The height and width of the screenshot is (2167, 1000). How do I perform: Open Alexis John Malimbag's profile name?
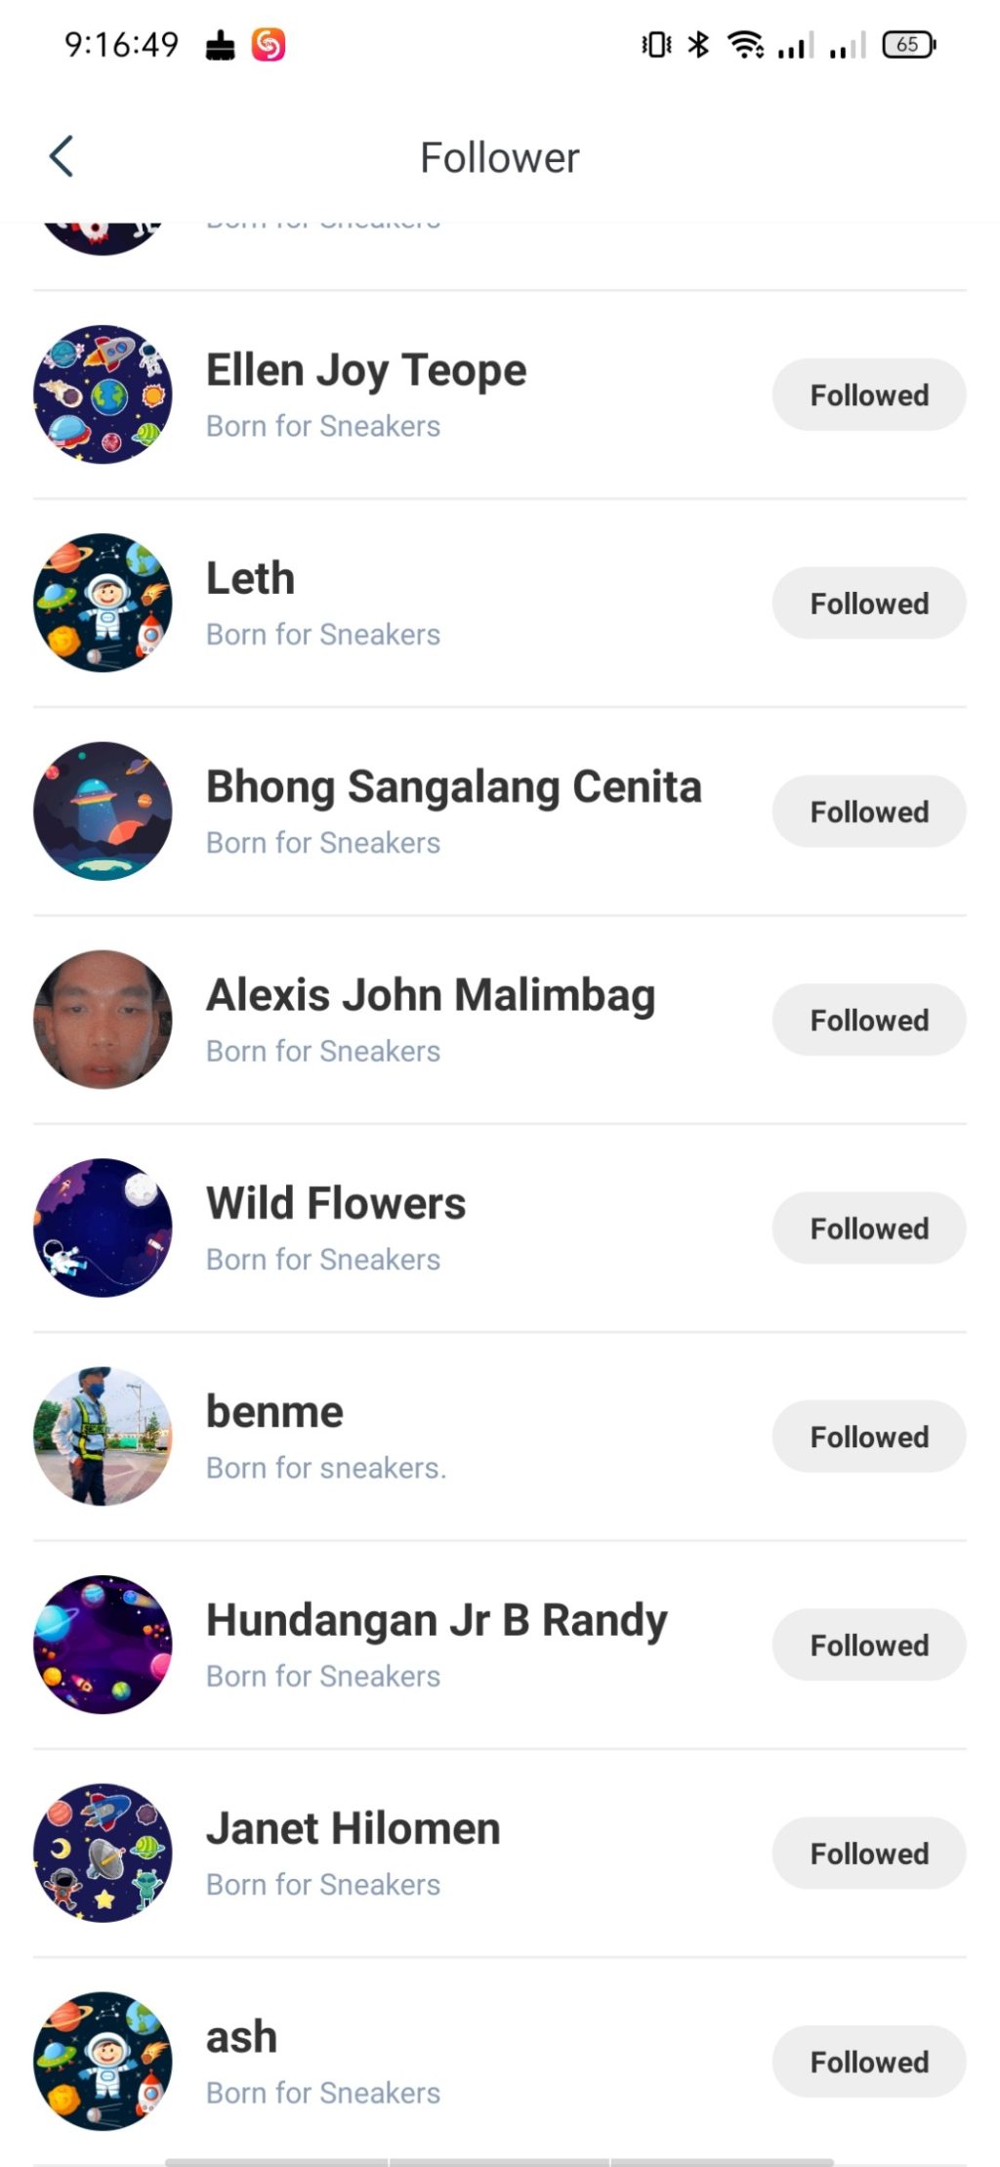pos(431,995)
